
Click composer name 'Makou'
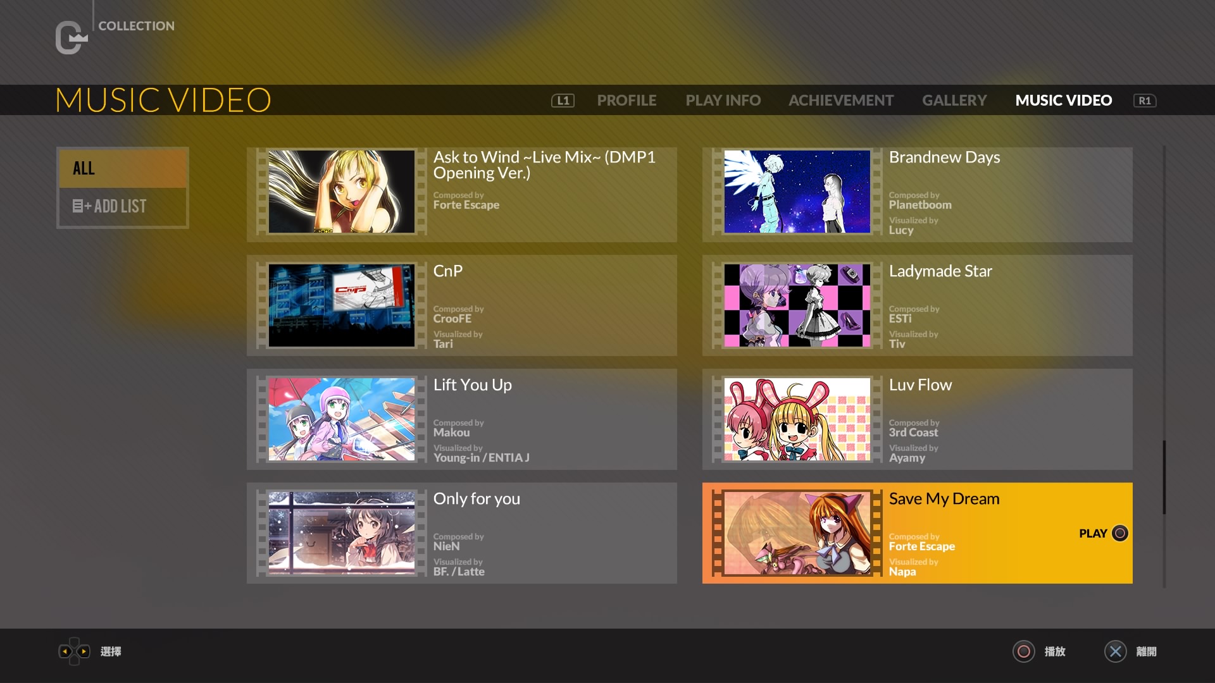pyautogui.click(x=451, y=433)
